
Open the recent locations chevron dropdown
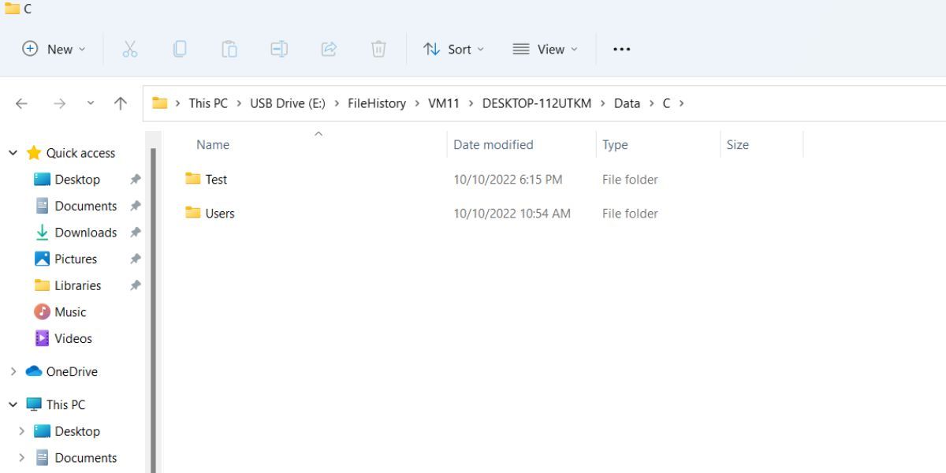coord(91,103)
